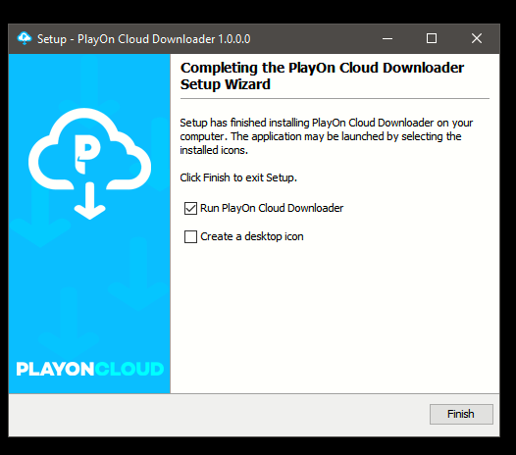Image resolution: width=516 pixels, height=455 pixels.
Task: Click the Finish button to exit Setup
Action: point(461,414)
